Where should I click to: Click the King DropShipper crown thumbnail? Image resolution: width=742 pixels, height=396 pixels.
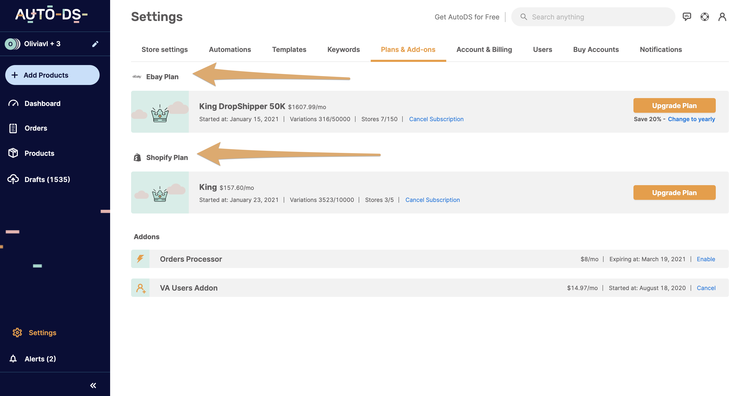[160, 112]
